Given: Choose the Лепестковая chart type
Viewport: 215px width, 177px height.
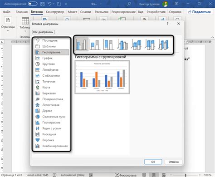Looking at the screenshot, I should pyautogui.click(x=52, y=105).
